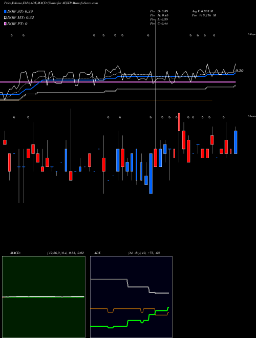Image resolution: width=256 pixels, height=338 pixels.
Task: Click the blue DOW ST legend swatch
Action: tap(5, 11)
